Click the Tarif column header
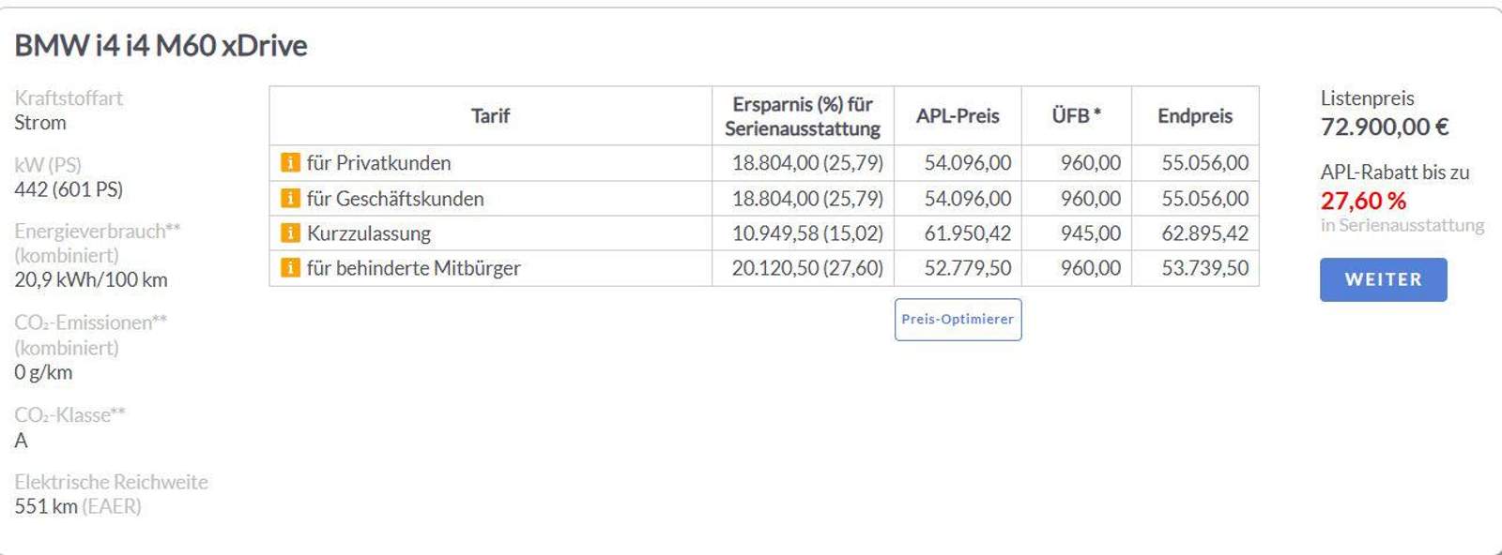This screenshot has width=1502, height=555. tap(490, 116)
